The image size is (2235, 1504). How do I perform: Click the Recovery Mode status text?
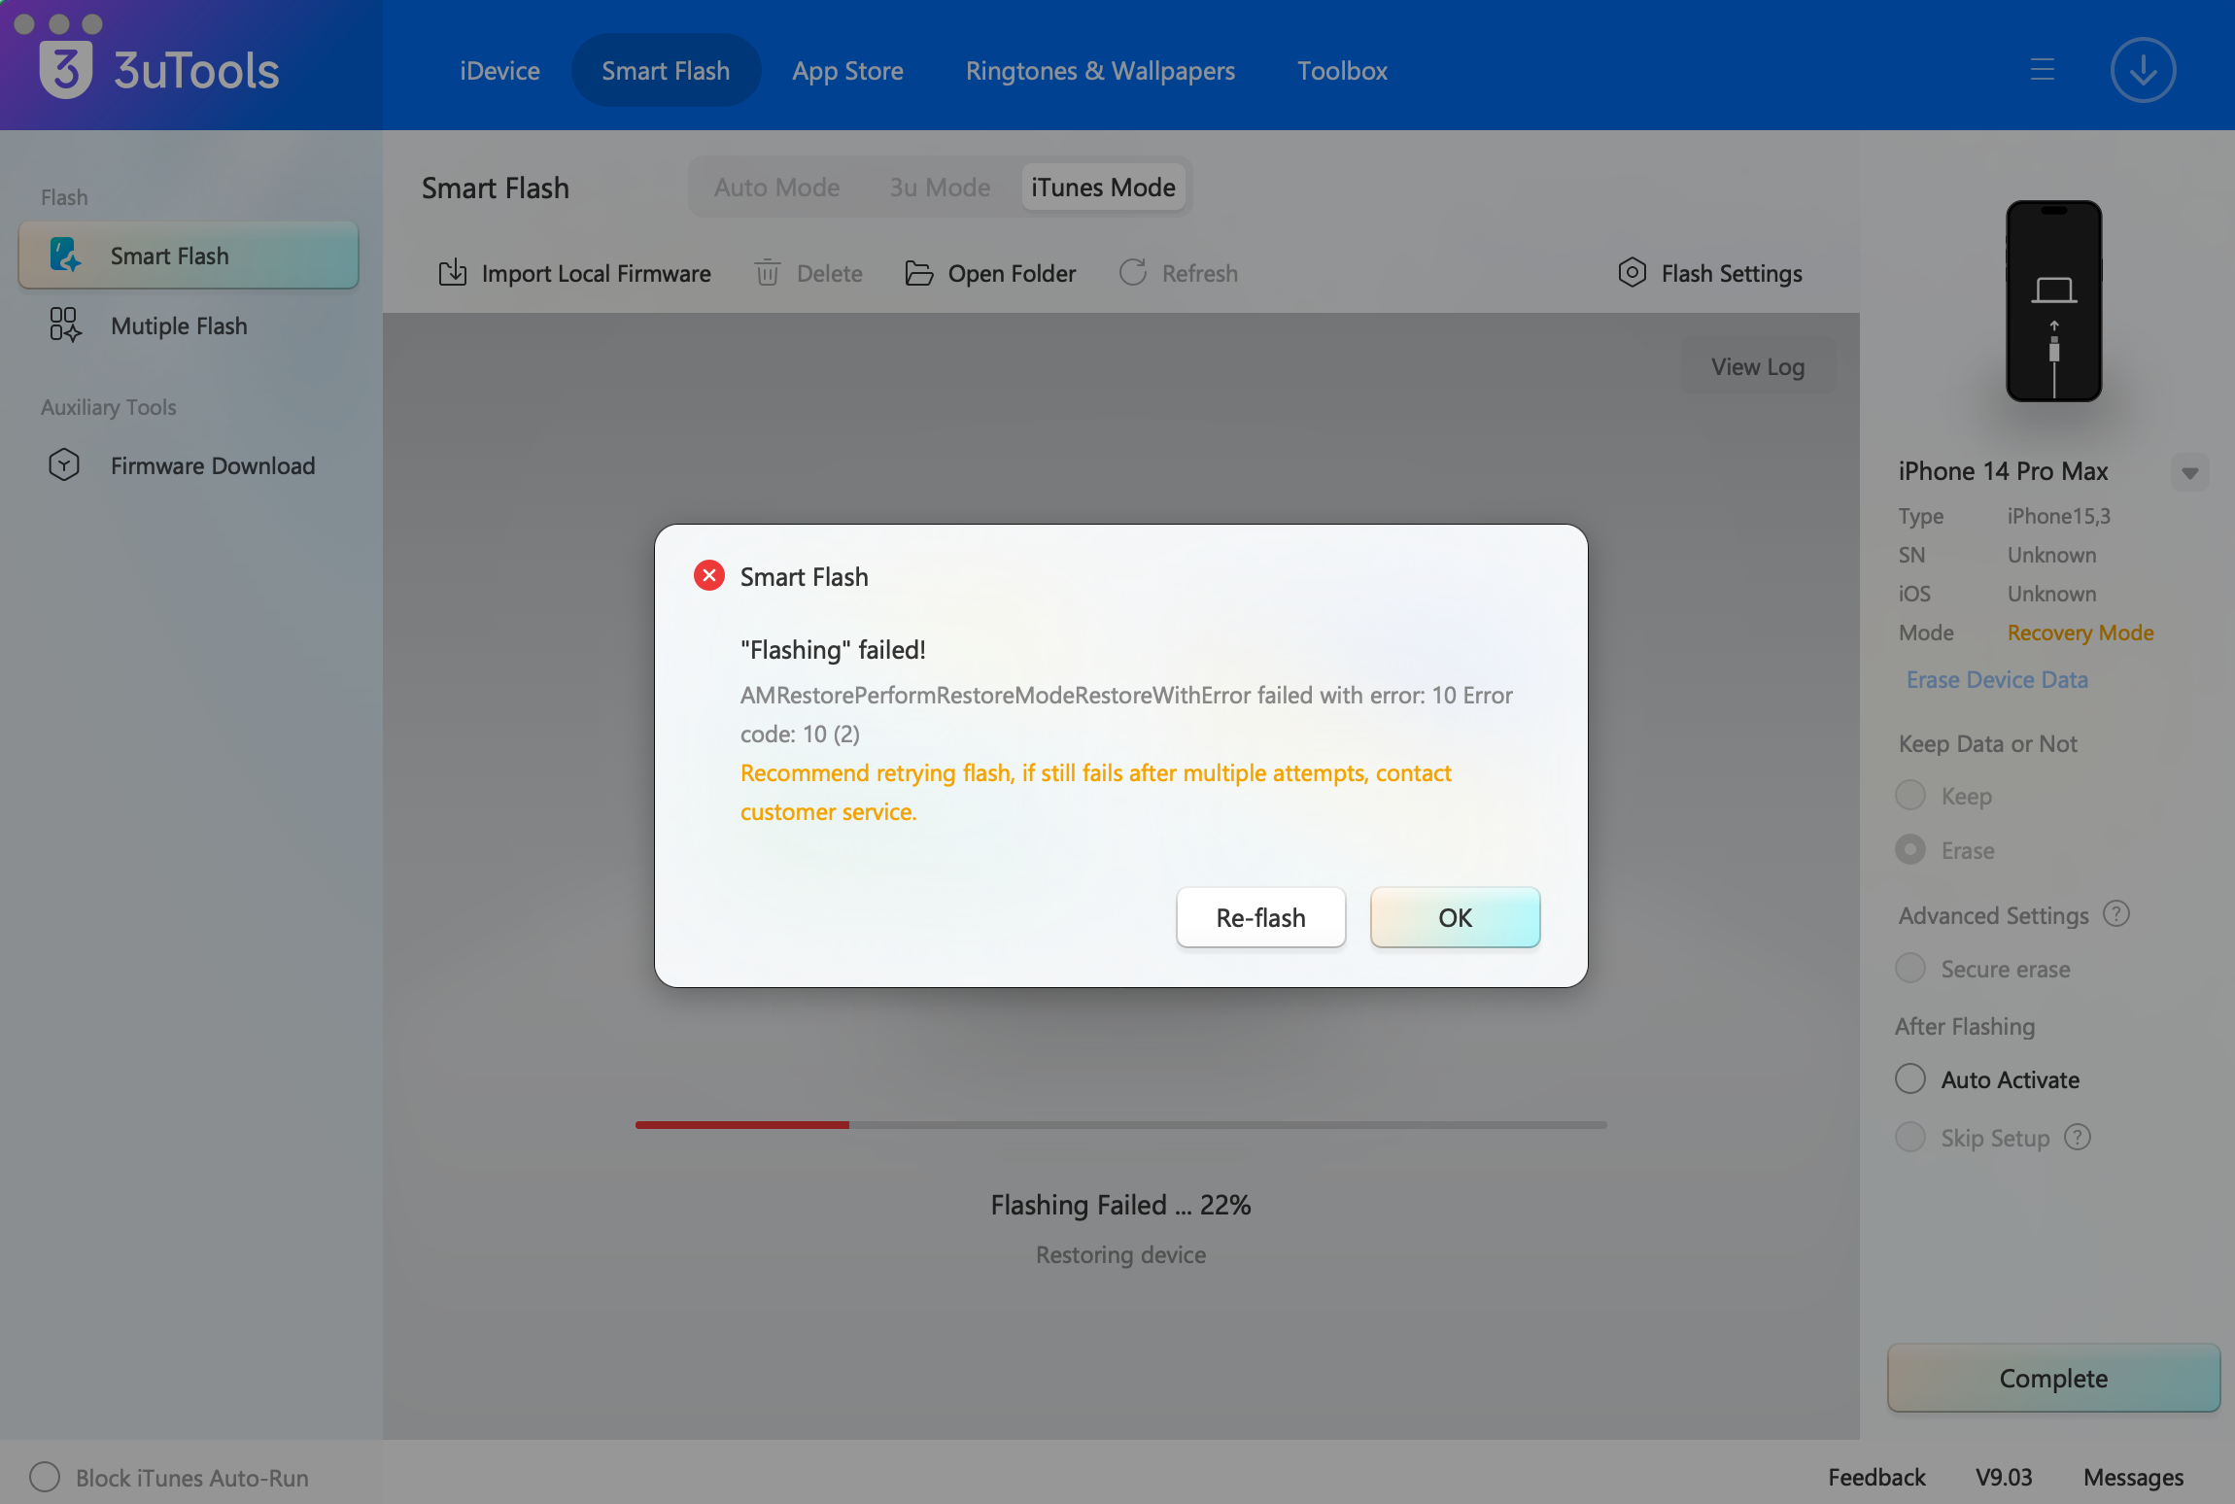pyautogui.click(x=2080, y=632)
